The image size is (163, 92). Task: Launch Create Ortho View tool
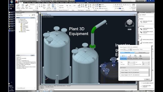click(49, 6)
